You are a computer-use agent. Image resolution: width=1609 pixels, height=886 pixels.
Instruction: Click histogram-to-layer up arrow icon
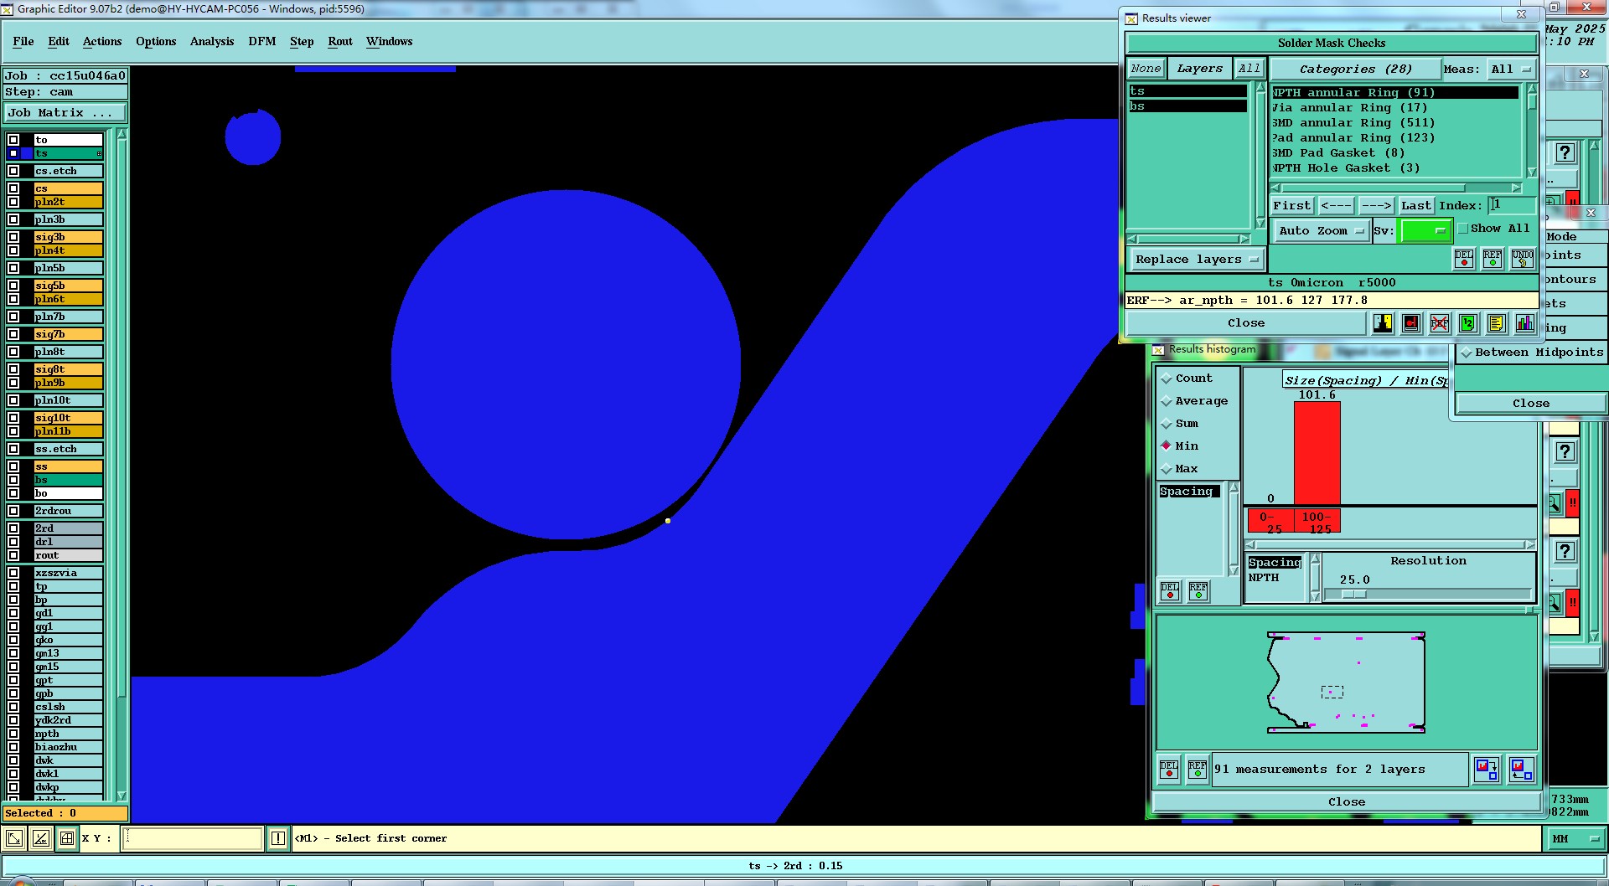1521,769
